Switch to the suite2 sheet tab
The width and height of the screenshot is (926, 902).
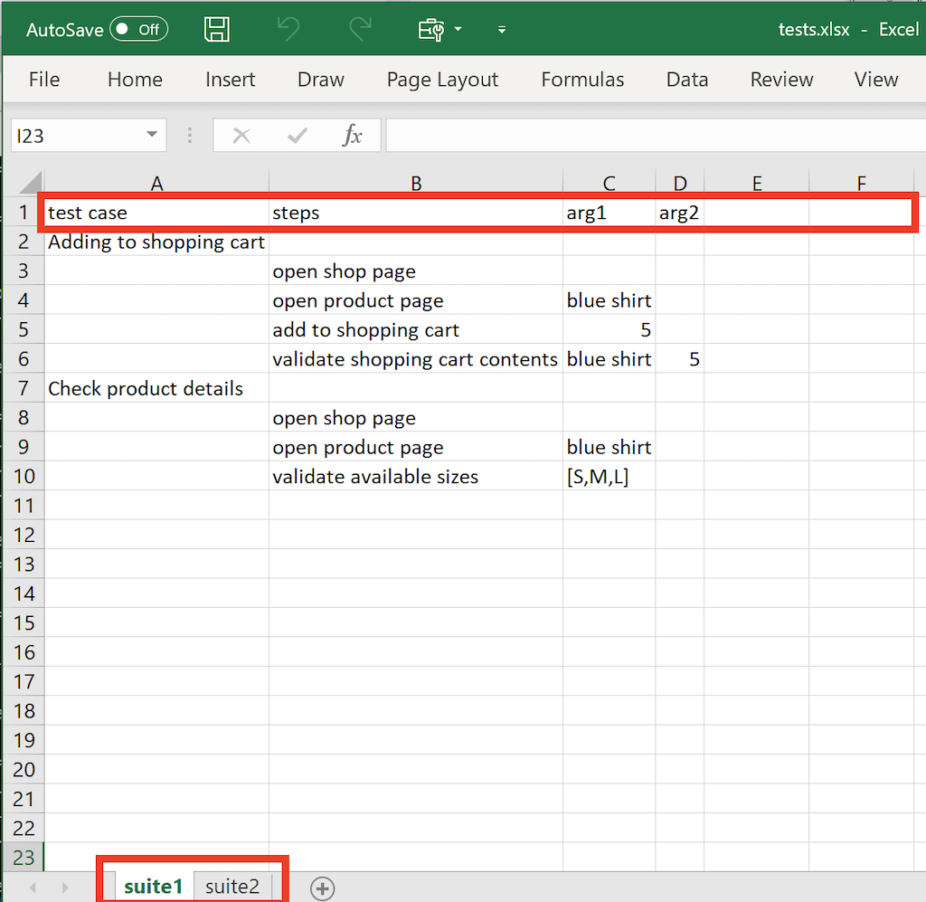tap(232, 886)
